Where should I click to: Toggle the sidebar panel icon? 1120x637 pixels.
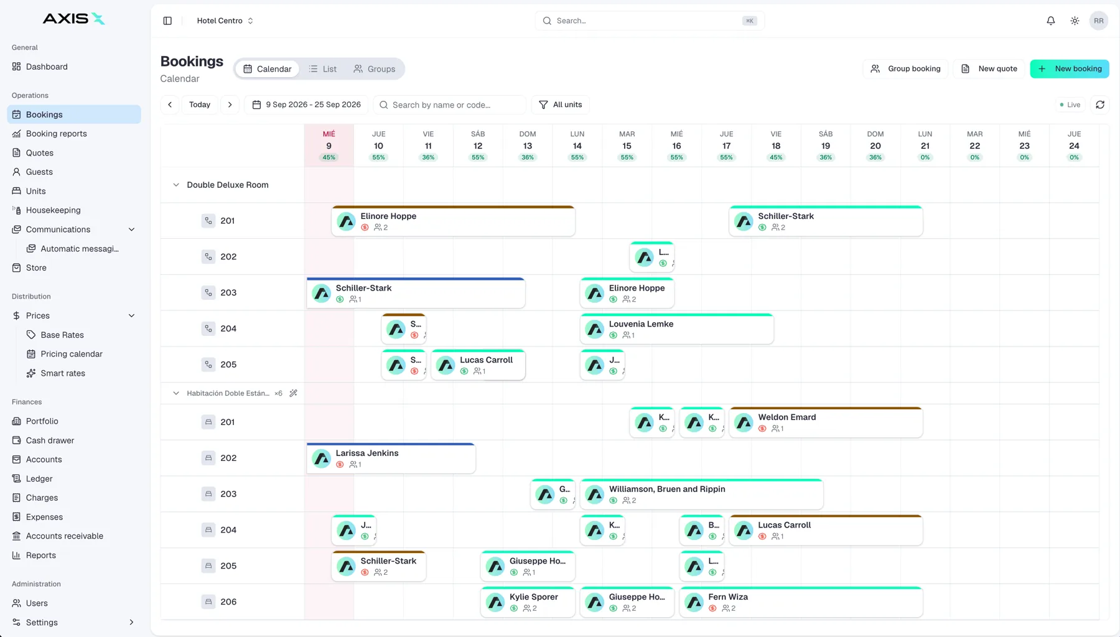pyautogui.click(x=167, y=21)
